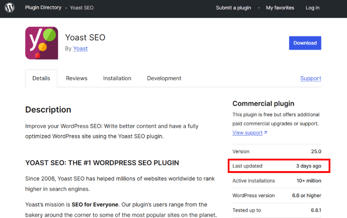Click Log in
This screenshot has width=347, height=218.
(312, 8)
